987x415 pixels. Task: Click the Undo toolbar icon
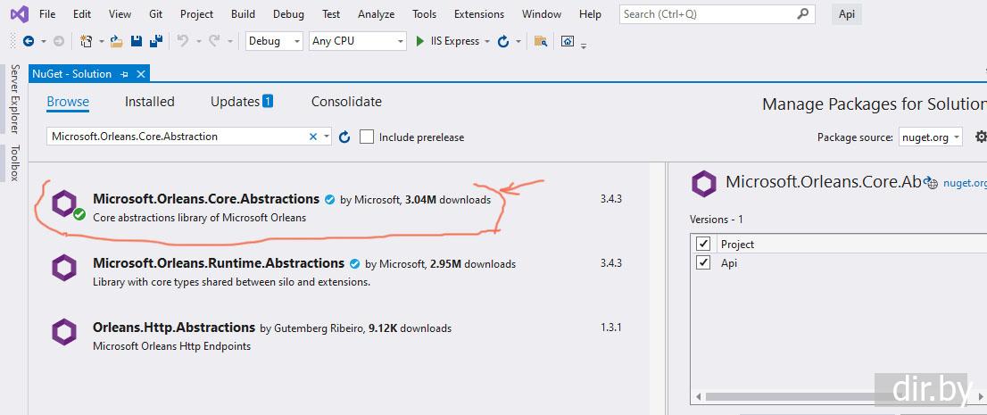[183, 41]
